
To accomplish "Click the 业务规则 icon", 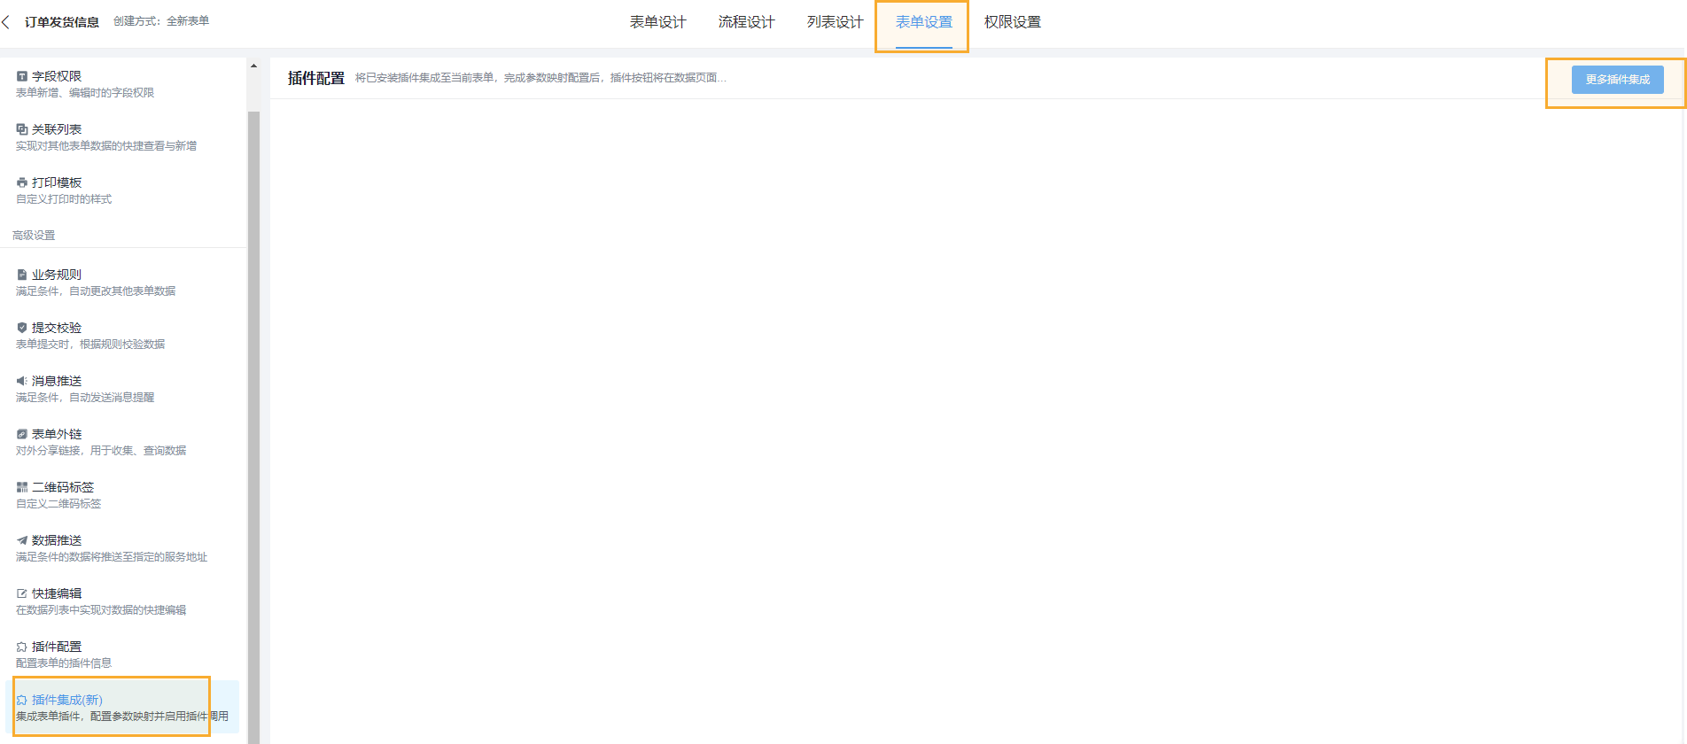I will point(21,275).
